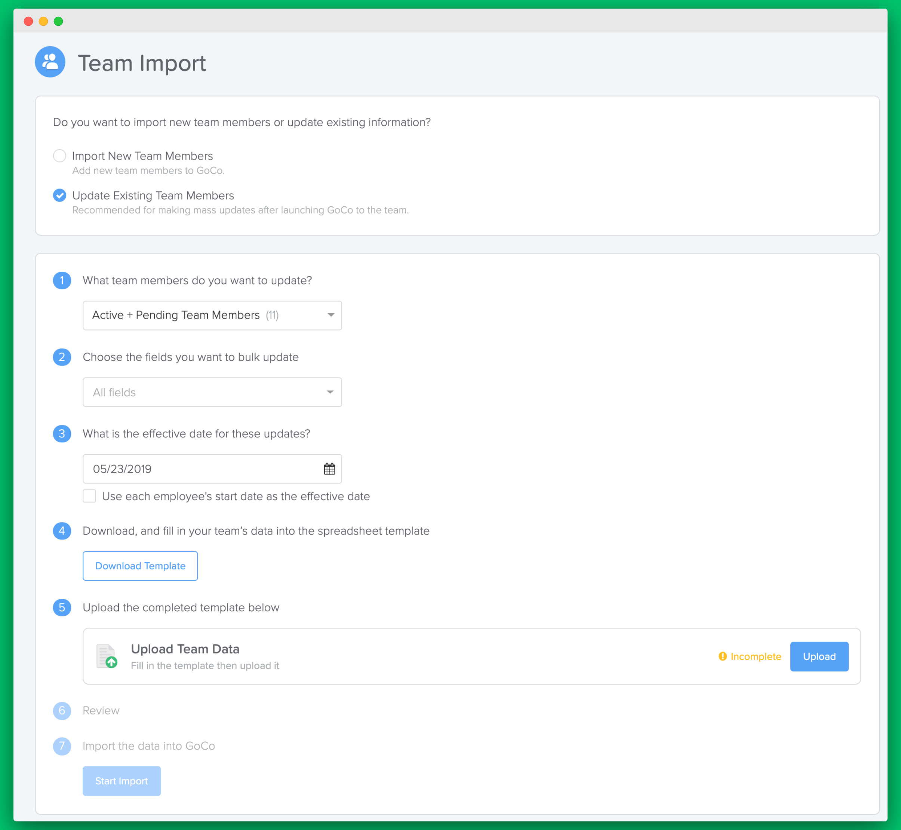This screenshot has height=830, width=901.
Task: Click the Download Template button
Action: [x=140, y=566]
